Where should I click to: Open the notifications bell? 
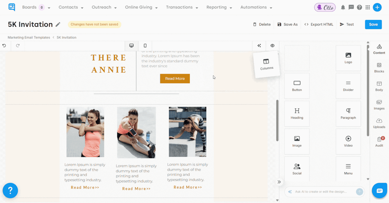[x=343, y=7]
